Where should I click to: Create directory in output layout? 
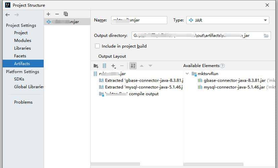coord(96,66)
